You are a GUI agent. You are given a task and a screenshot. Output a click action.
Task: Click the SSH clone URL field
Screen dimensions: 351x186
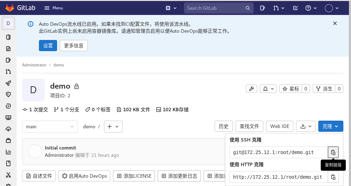tap(279, 152)
